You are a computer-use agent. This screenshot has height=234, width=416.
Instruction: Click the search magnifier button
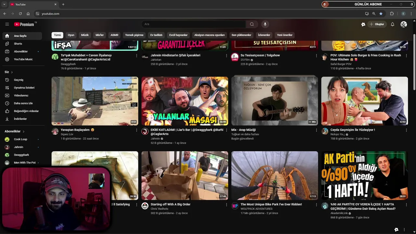click(x=252, y=24)
